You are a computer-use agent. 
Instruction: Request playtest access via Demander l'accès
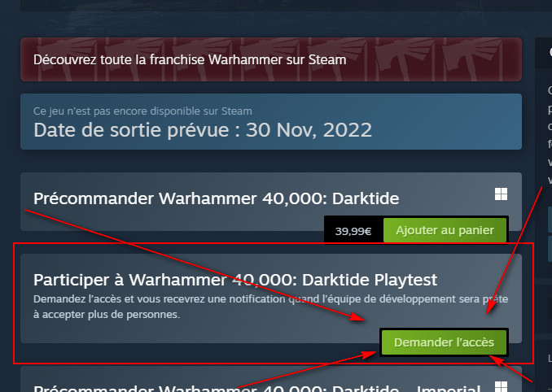tap(444, 342)
